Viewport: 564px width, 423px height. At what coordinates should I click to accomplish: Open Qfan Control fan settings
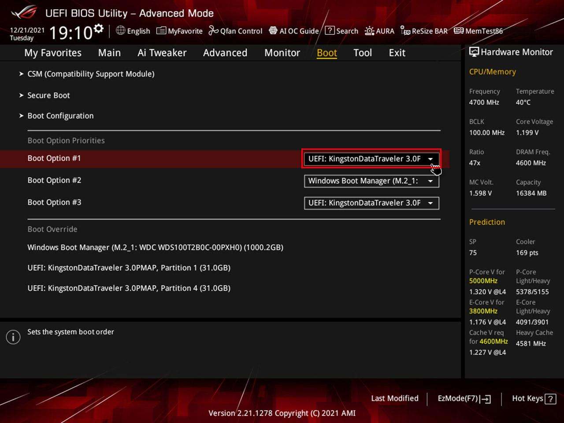(x=235, y=31)
